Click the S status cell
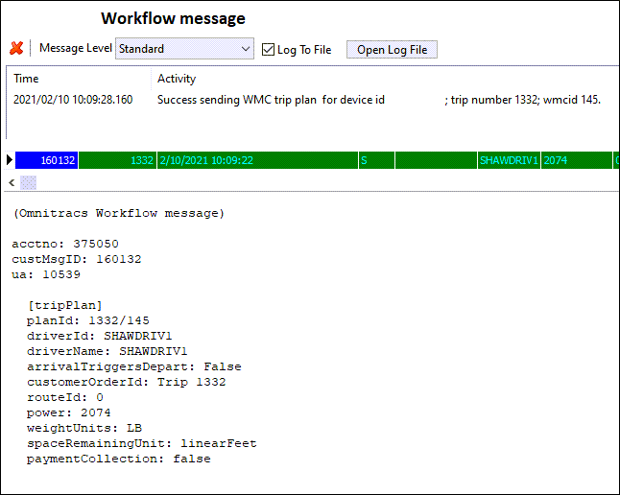 [376, 160]
